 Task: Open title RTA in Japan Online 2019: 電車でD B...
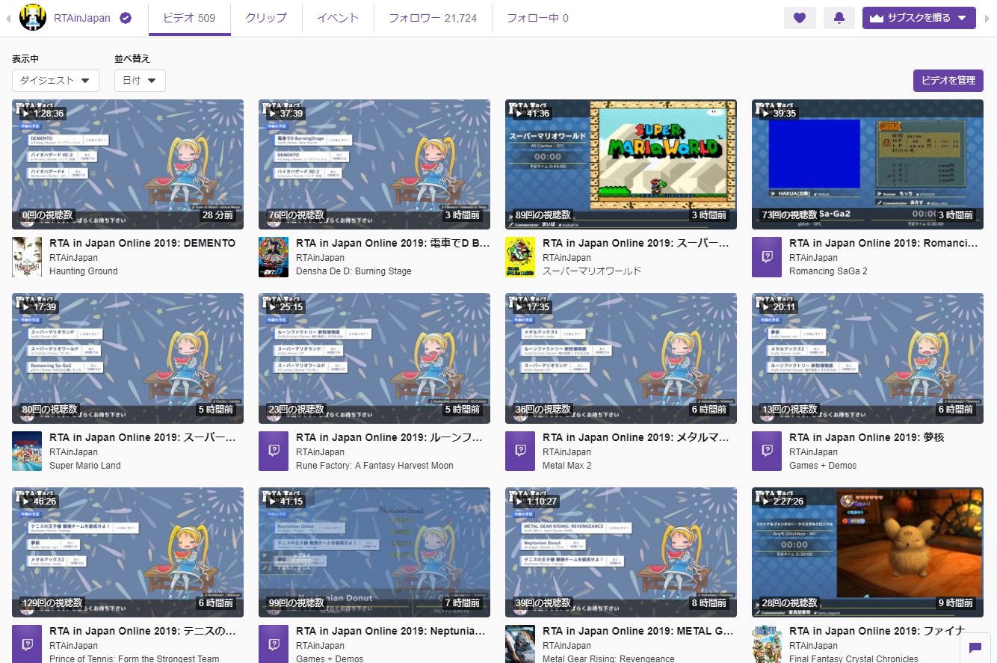393,243
